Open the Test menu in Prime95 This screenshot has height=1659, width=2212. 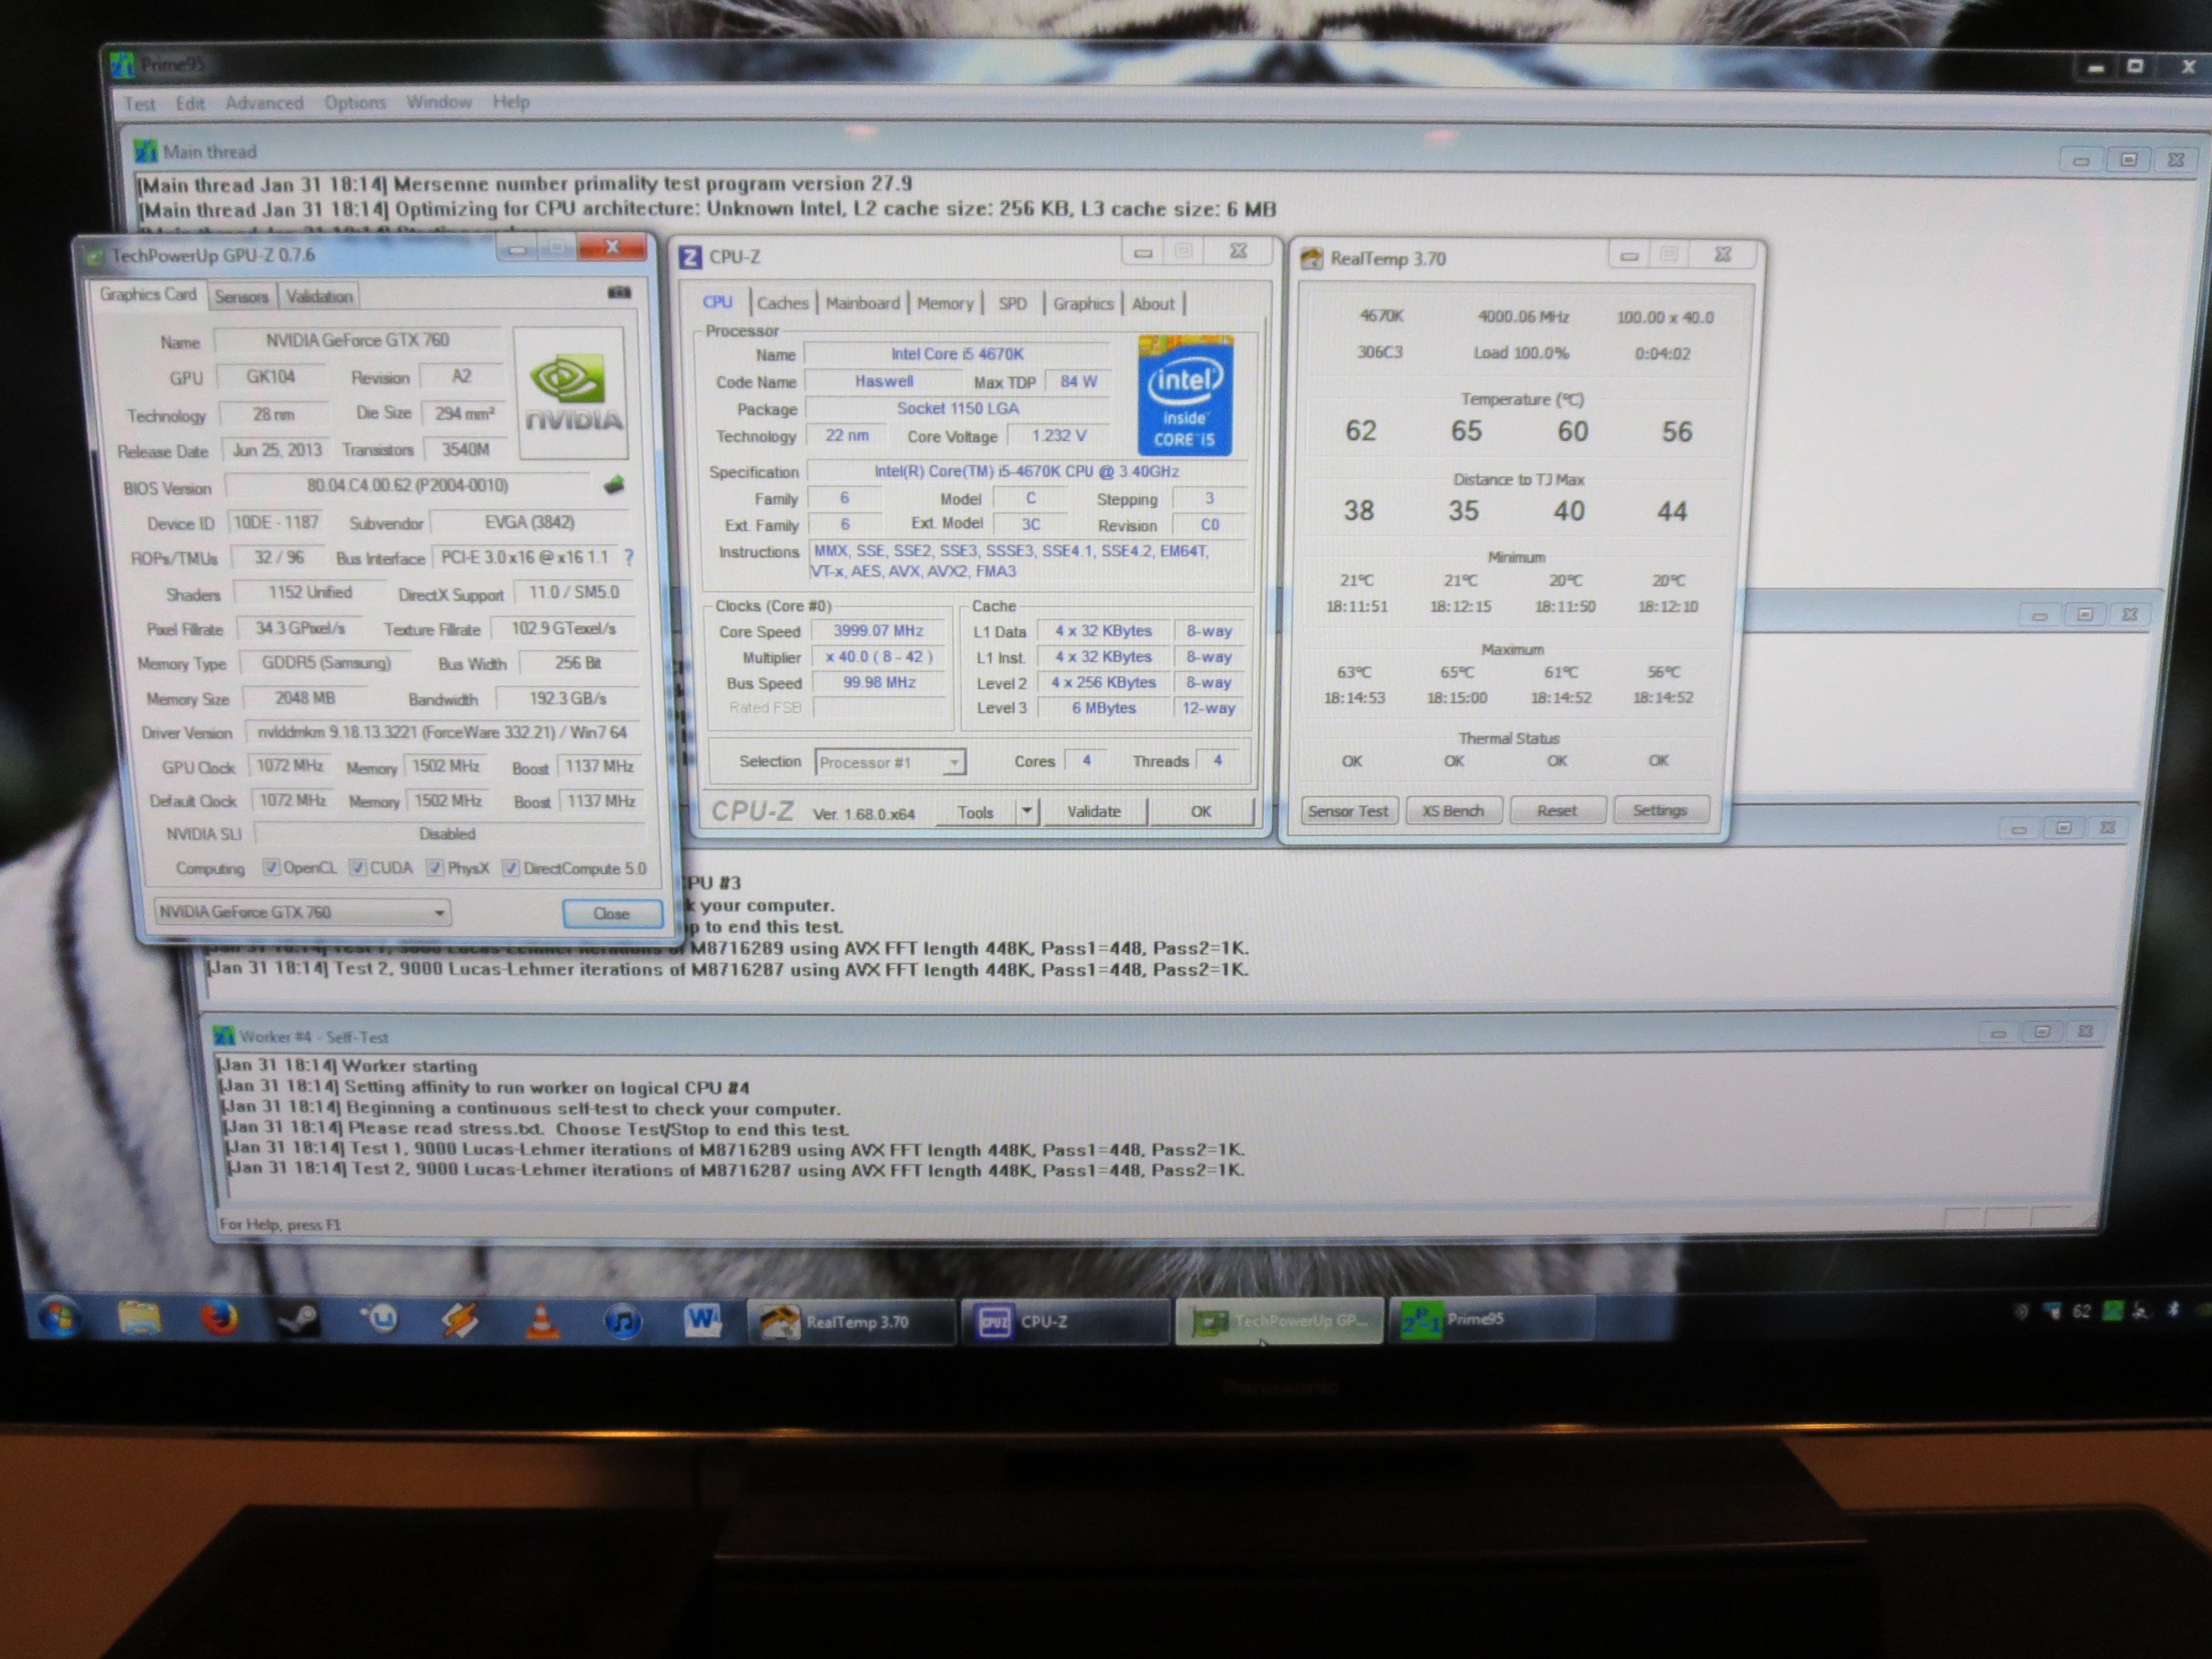[x=139, y=104]
